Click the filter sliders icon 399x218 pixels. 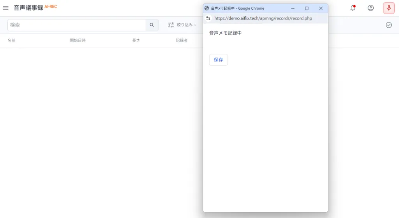pyautogui.click(x=171, y=25)
